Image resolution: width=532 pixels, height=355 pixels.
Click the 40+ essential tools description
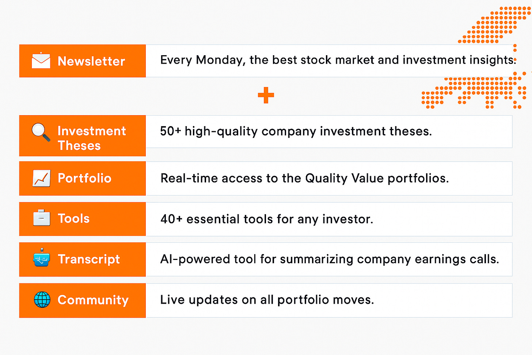tap(267, 219)
